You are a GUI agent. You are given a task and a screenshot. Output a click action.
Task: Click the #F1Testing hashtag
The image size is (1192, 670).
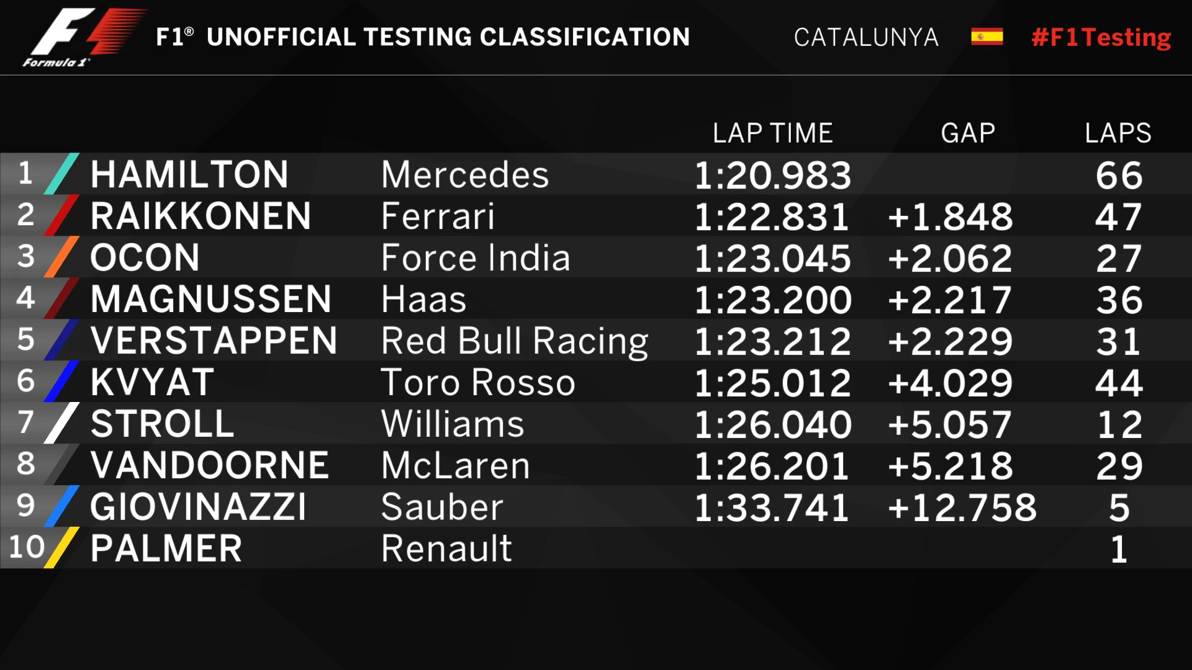coord(1101,37)
